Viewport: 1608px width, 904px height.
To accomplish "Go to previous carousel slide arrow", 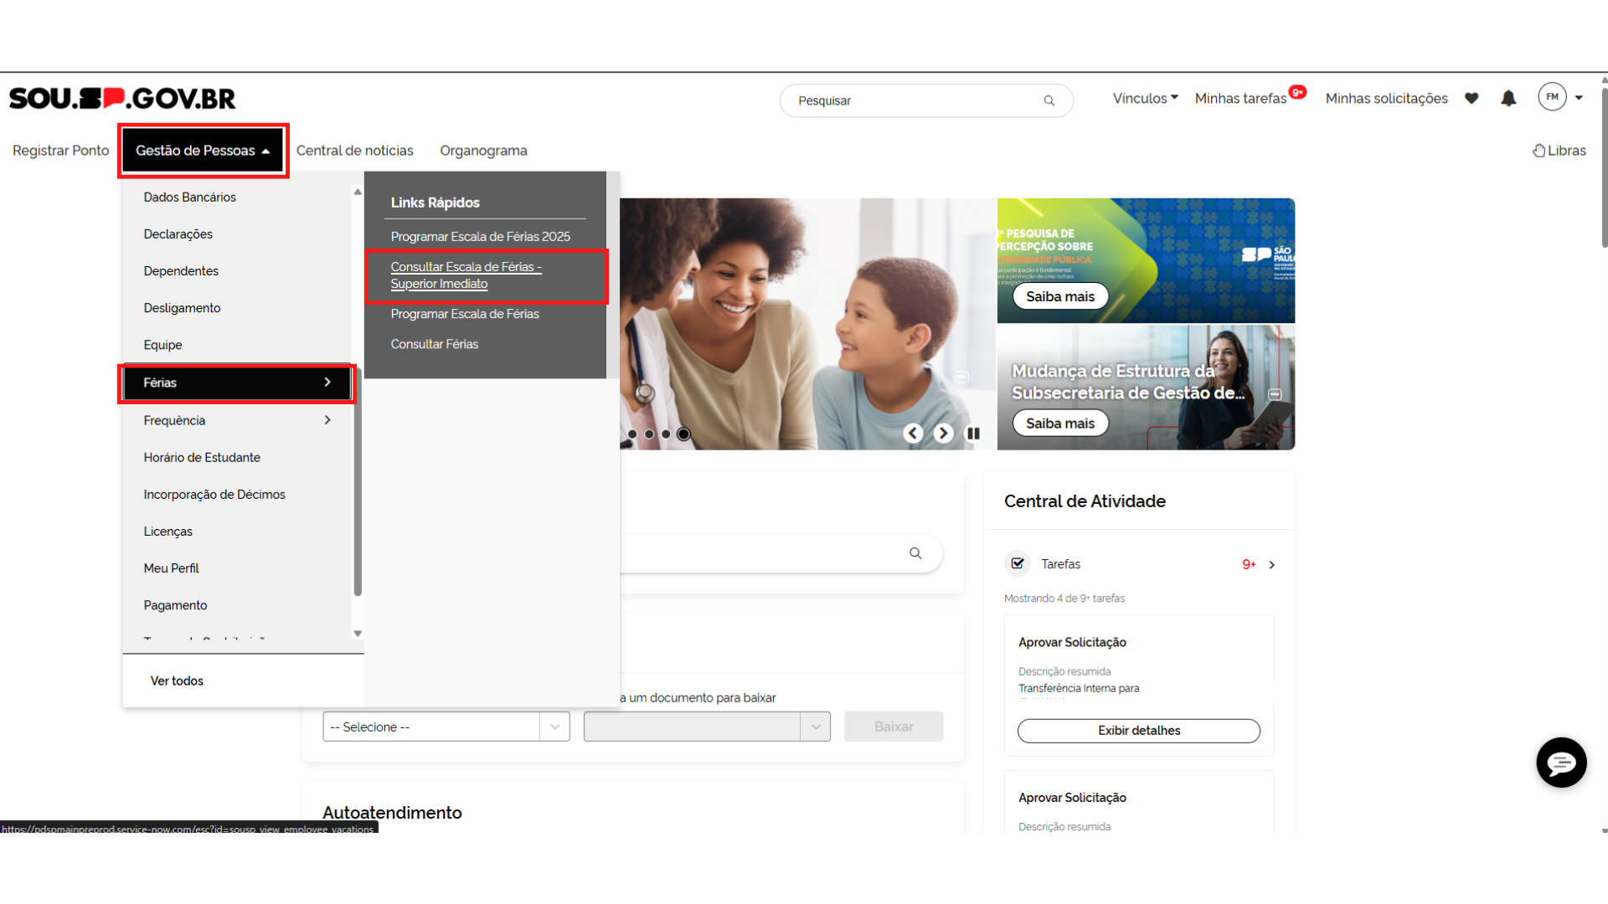I will pos(913,434).
